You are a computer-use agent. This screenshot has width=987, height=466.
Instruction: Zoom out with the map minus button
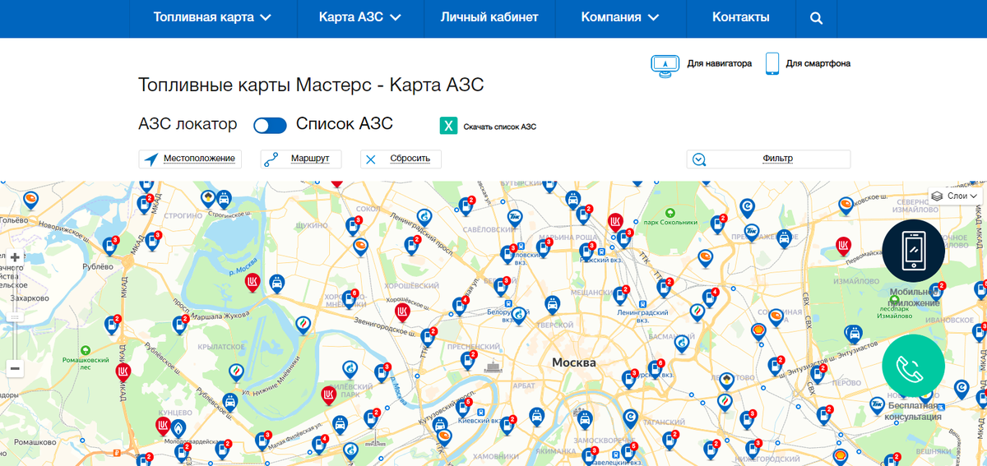coord(15,369)
